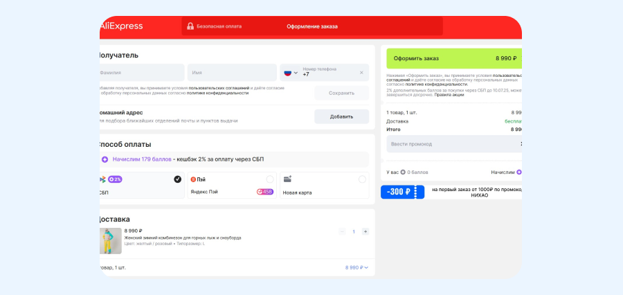Viewport: 623px width, 295px height.
Task: Click the Yandex Pay logo icon
Action: pos(194,180)
